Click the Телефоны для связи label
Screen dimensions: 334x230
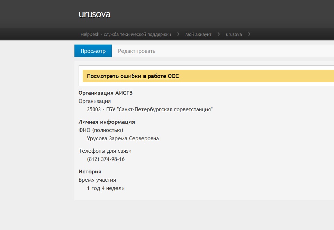(105, 151)
